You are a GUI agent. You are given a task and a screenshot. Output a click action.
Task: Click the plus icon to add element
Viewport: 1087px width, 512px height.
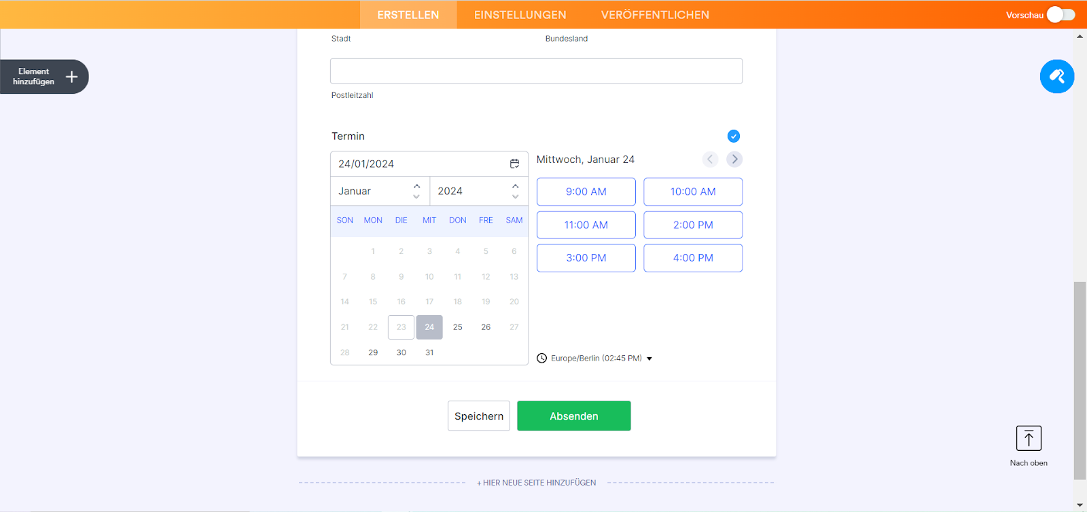click(71, 77)
